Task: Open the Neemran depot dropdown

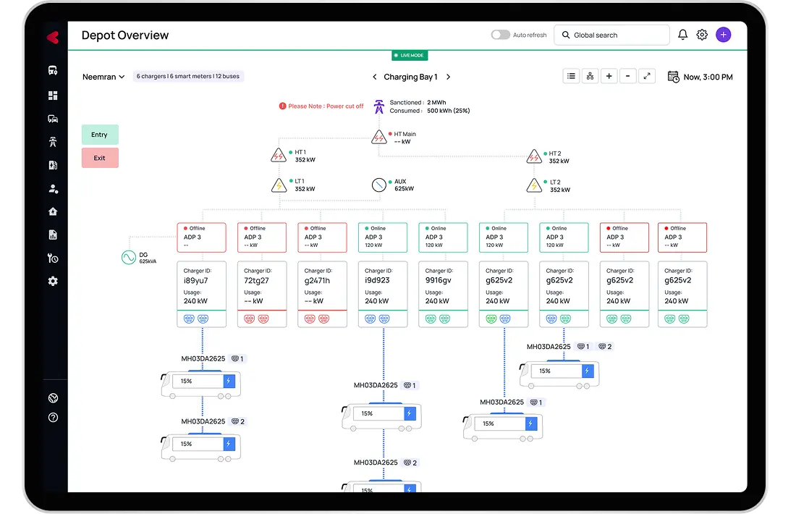Action: [103, 77]
